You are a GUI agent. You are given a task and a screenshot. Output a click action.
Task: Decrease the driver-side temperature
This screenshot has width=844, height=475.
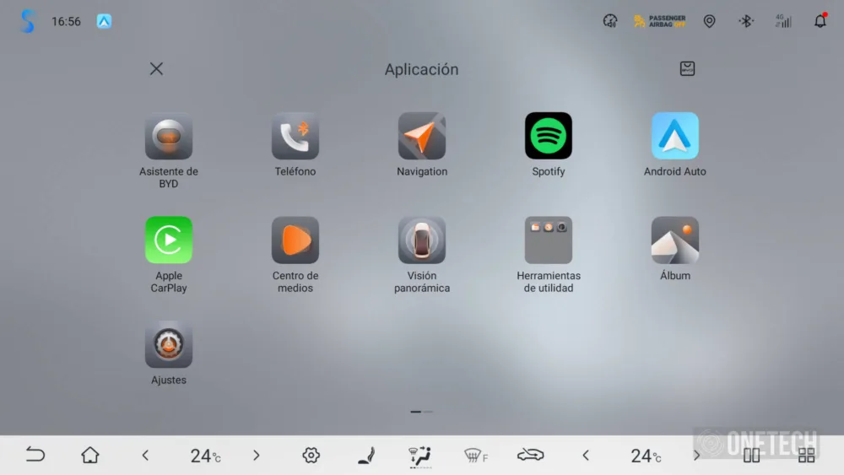145,456
